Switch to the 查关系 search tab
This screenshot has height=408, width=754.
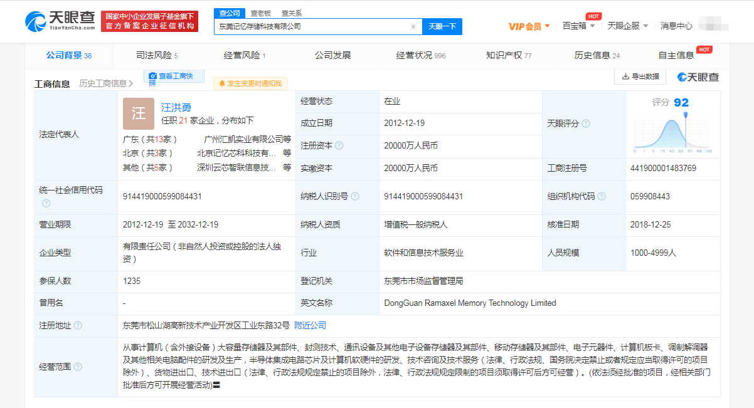coord(291,13)
